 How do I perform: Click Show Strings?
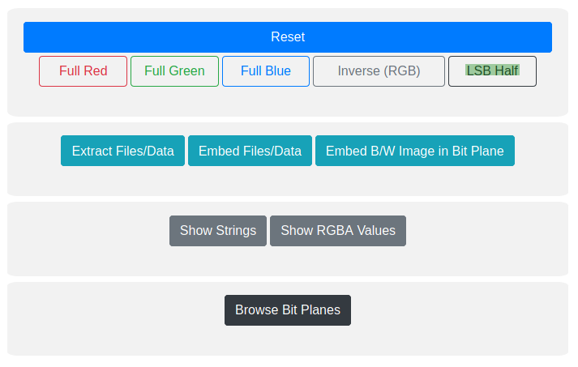point(217,231)
